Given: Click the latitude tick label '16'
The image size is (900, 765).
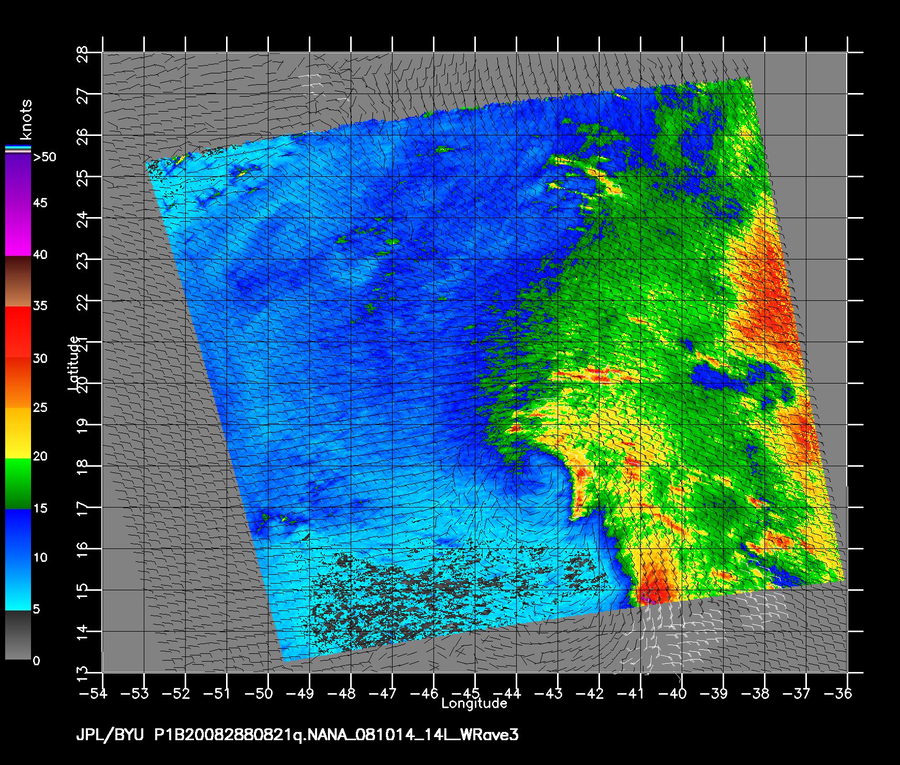Looking at the screenshot, I should [x=82, y=550].
